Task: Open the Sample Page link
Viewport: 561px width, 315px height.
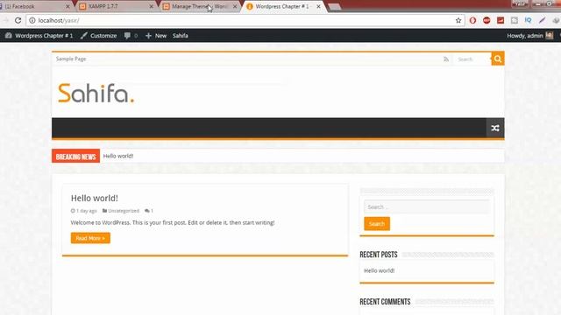Action: [71, 59]
